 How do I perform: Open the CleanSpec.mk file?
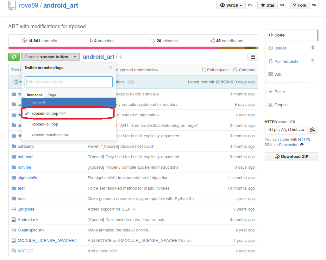pos(31,230)
